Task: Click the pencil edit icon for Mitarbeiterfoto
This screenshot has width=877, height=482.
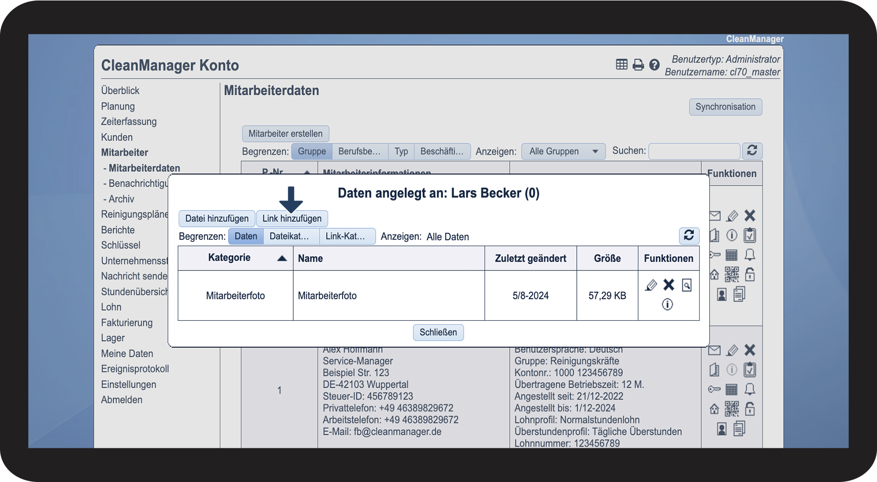Action: [651, 285]
